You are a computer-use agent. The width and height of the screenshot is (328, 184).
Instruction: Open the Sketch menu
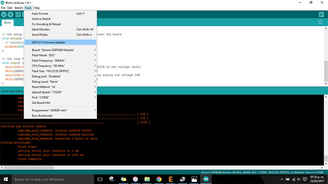pyautogui.click(x=19, y=8)
